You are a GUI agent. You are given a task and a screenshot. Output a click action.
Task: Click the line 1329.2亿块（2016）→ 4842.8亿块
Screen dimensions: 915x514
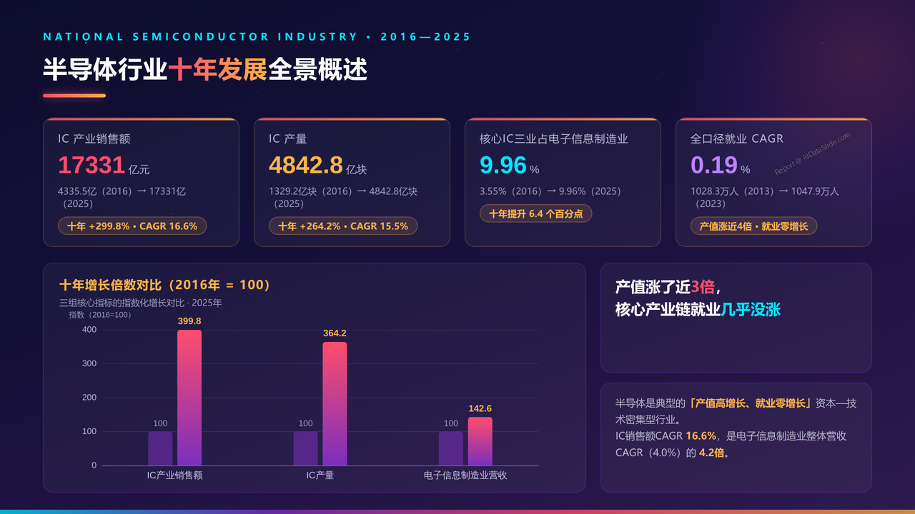tap(343, 191)
